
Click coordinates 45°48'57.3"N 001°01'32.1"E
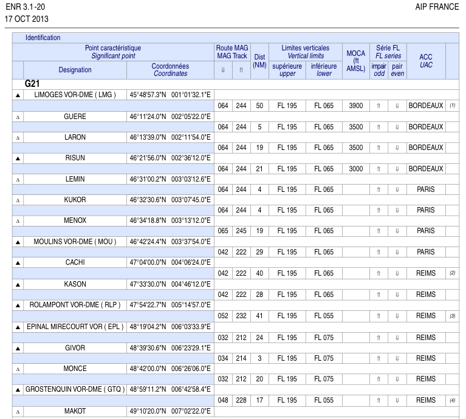(x=170, y=95)
